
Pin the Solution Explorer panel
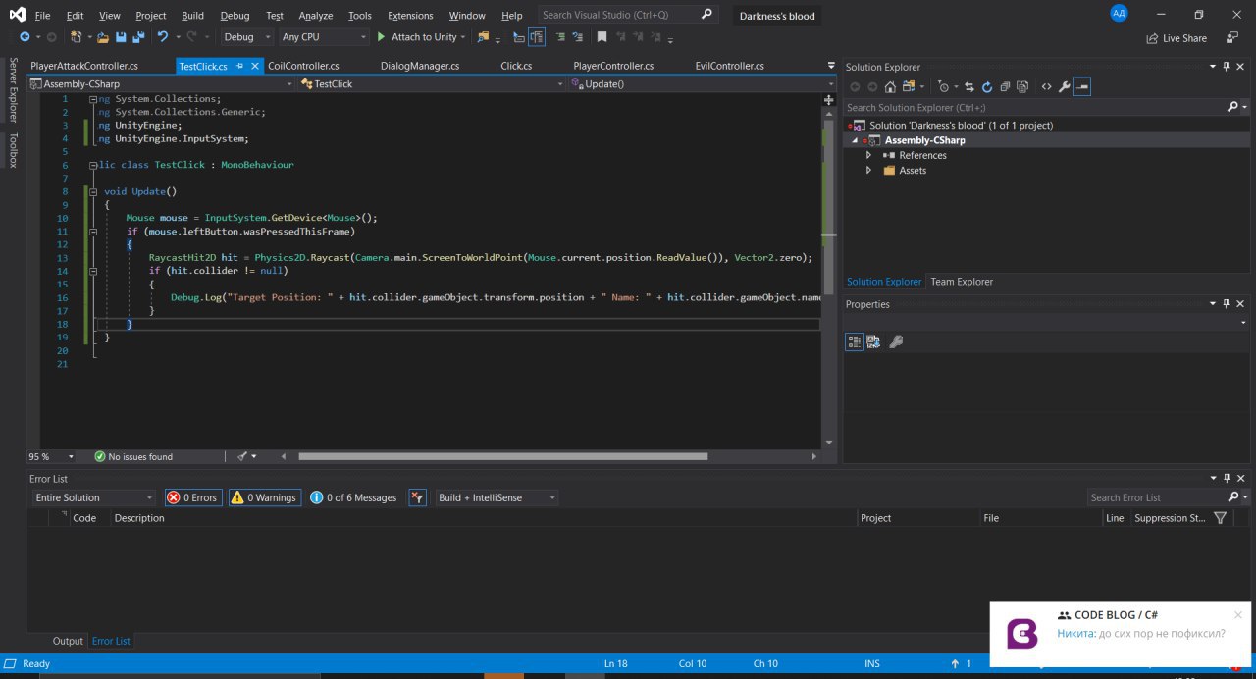click(x=1226, y=67)
